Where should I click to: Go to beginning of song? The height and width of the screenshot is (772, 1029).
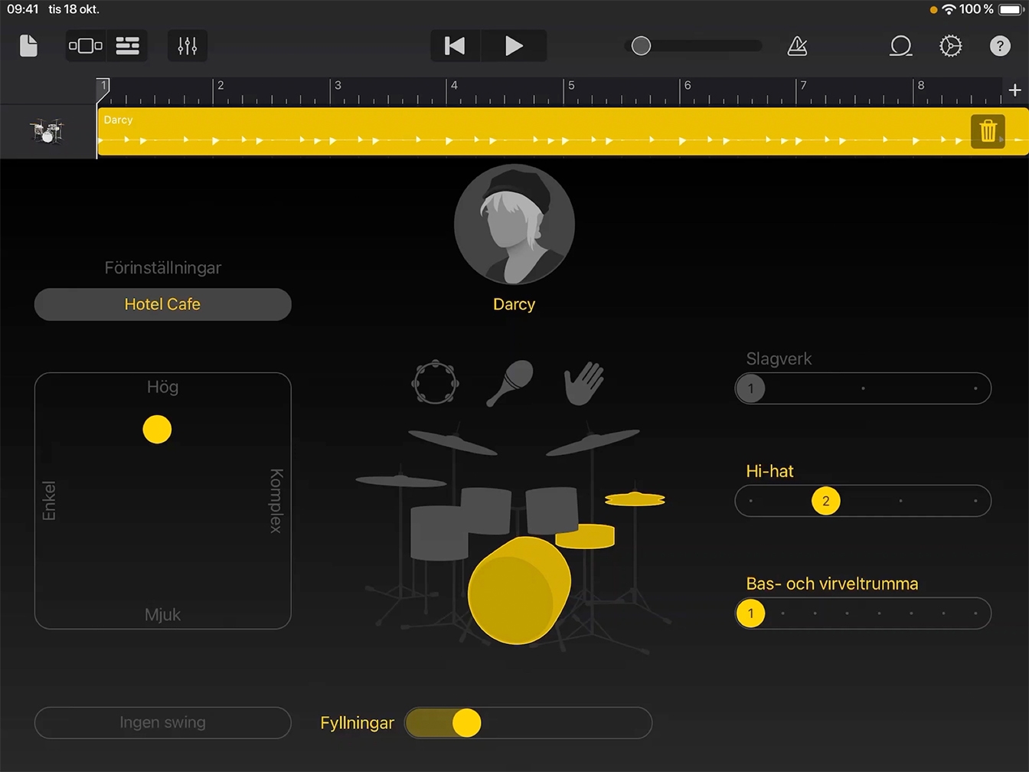tap(455, 46)
